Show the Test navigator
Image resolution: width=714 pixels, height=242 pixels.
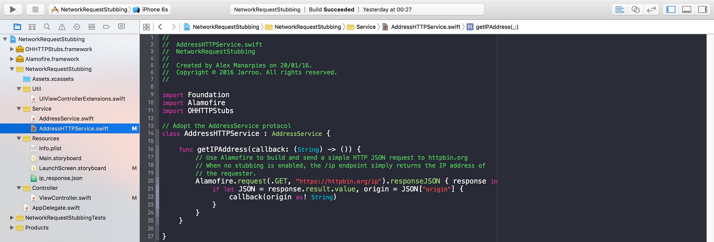pos(77,27)
